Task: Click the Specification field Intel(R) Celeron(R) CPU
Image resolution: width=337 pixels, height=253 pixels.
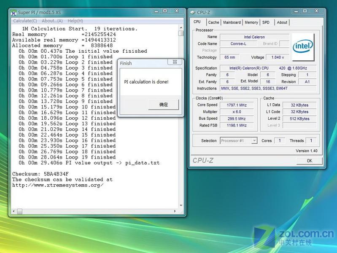Action: click(x=268, y=68)
